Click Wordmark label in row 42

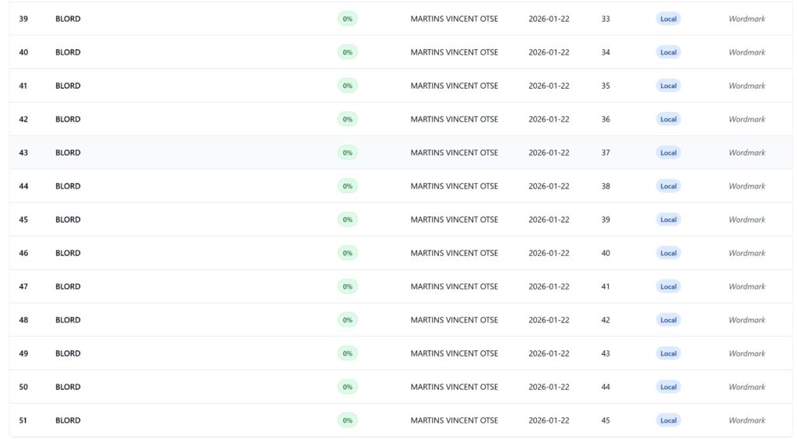(x=746, y=119)
